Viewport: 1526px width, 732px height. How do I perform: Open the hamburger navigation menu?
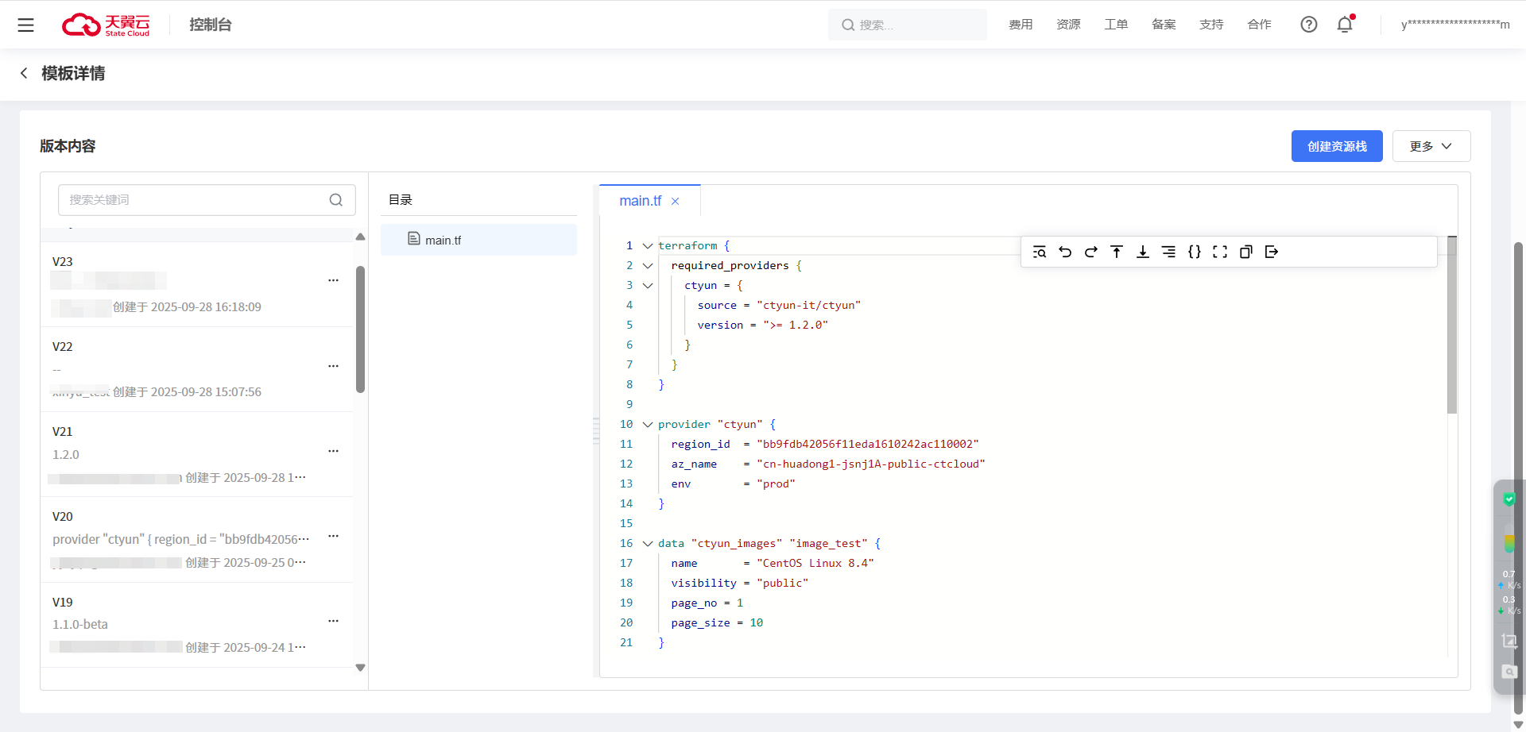[x=25, y=25]
